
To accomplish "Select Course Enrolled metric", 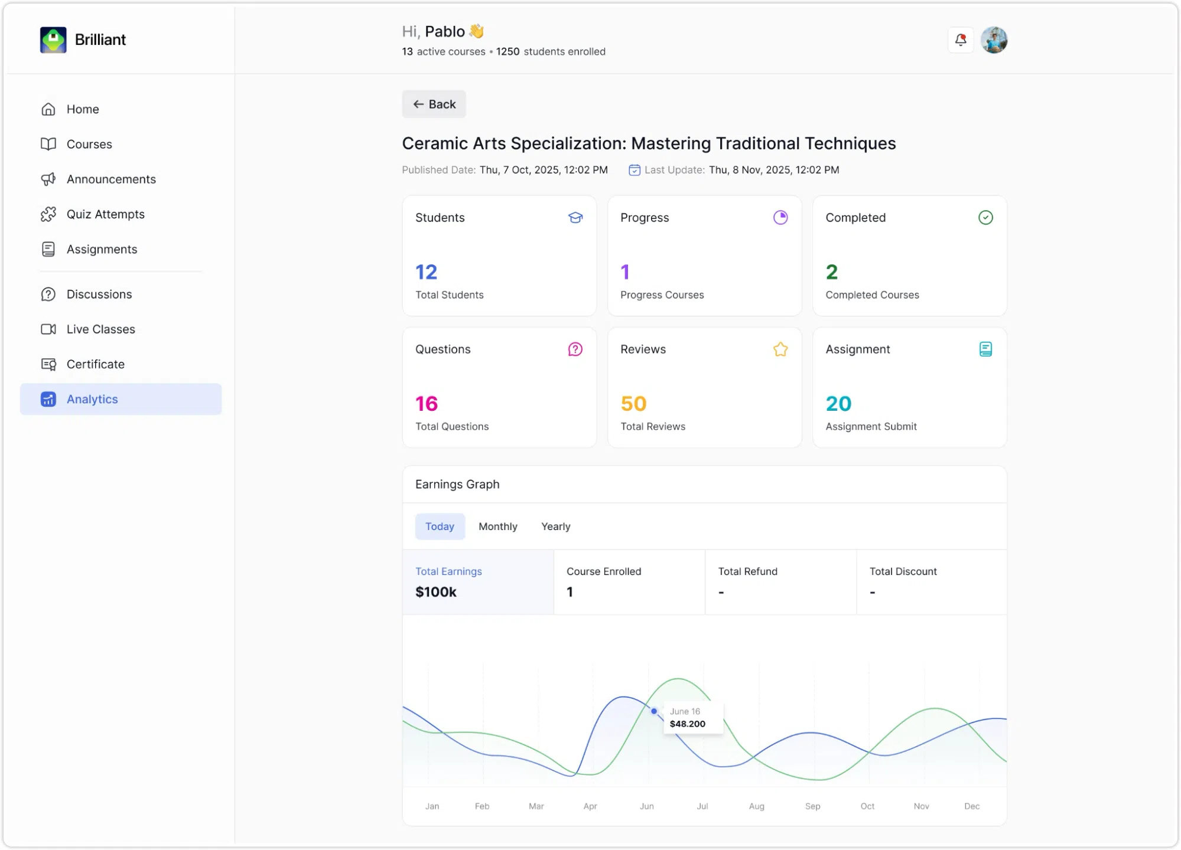I will 629,582.
